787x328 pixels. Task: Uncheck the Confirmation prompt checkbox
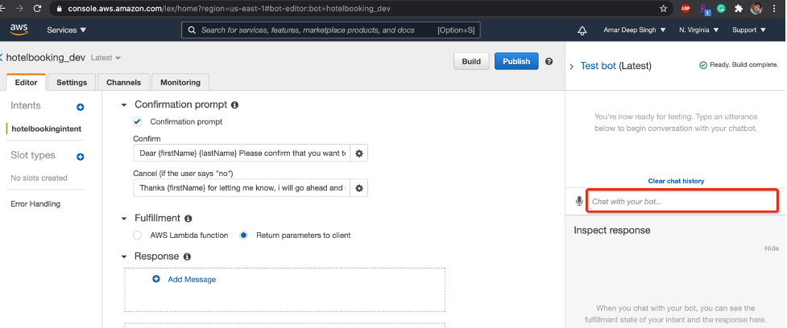point(137,121)
